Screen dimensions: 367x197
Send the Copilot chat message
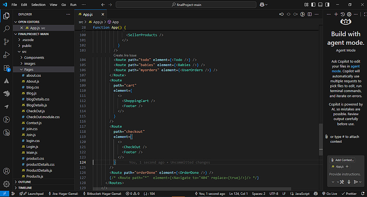coord(356,182)
